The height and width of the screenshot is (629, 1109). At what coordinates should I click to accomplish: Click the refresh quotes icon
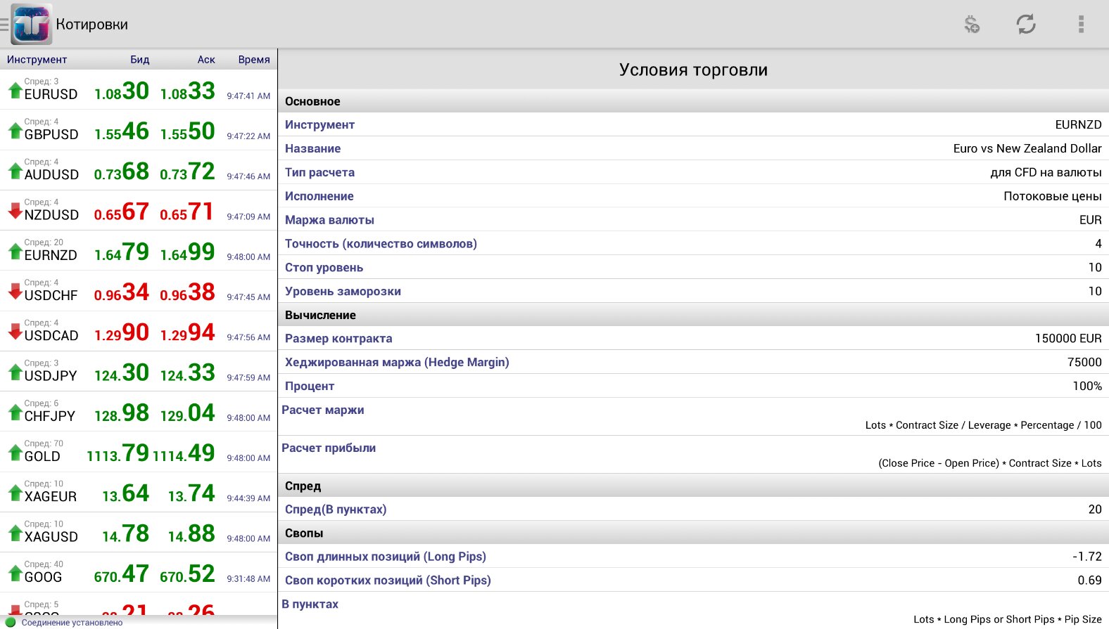[x=1026, y=25]
